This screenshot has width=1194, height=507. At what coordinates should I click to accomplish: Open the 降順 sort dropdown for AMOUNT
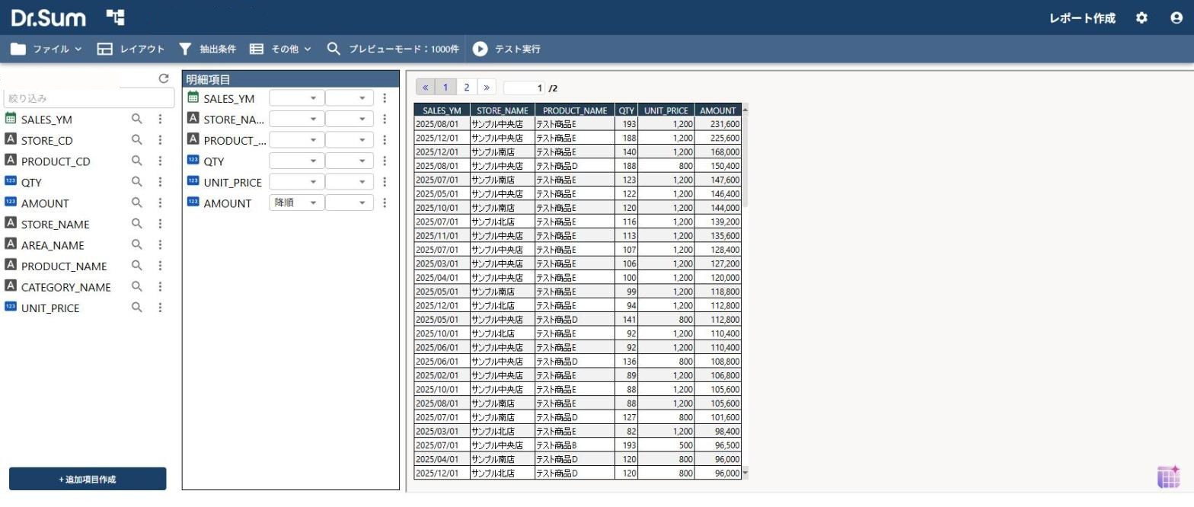[x=297, y=202]
